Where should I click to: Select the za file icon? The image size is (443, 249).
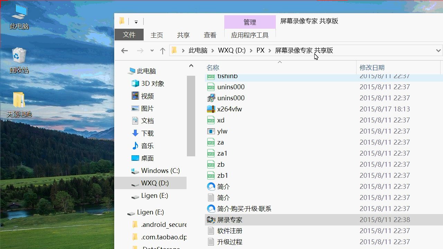[211, 142]
